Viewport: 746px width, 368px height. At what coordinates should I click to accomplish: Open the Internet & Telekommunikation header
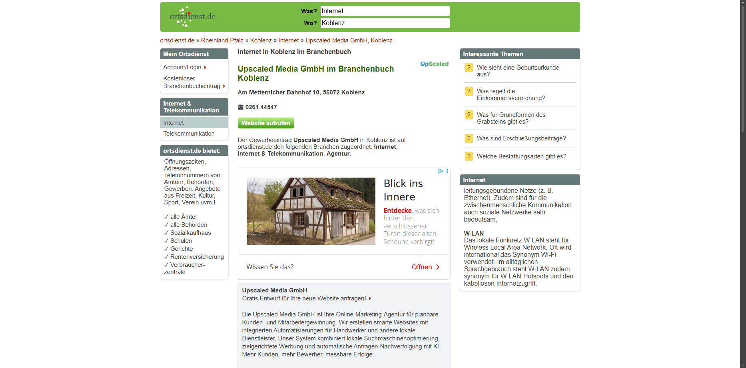[x=194, y=107]
